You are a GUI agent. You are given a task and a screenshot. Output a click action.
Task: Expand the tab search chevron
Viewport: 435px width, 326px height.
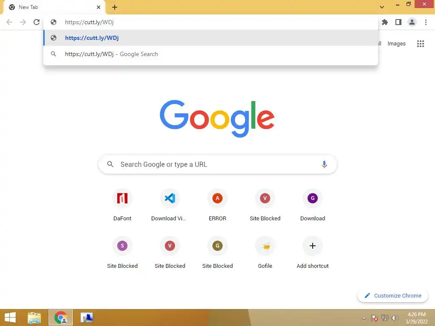tap(382, 7)
